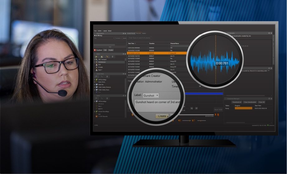Click the megaphone icon beside the volume slider
287x174 pixels.
194,120
